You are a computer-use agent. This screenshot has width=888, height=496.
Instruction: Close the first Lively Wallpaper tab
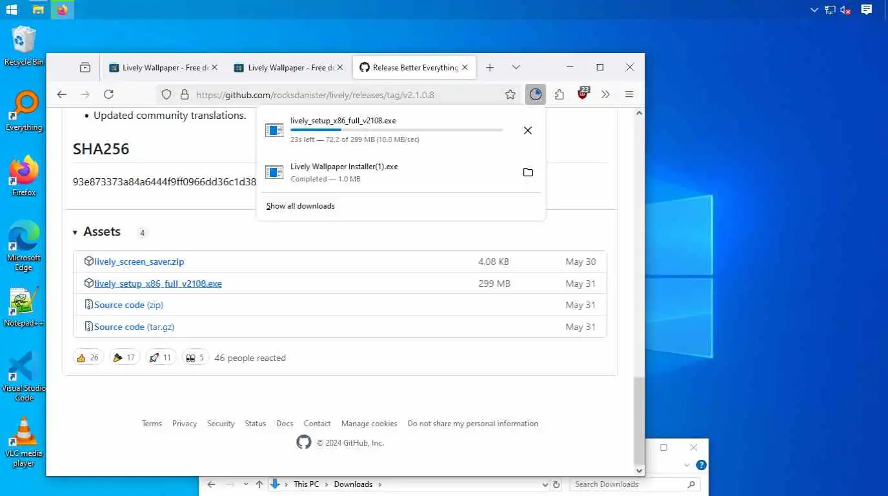pos(214,67)
